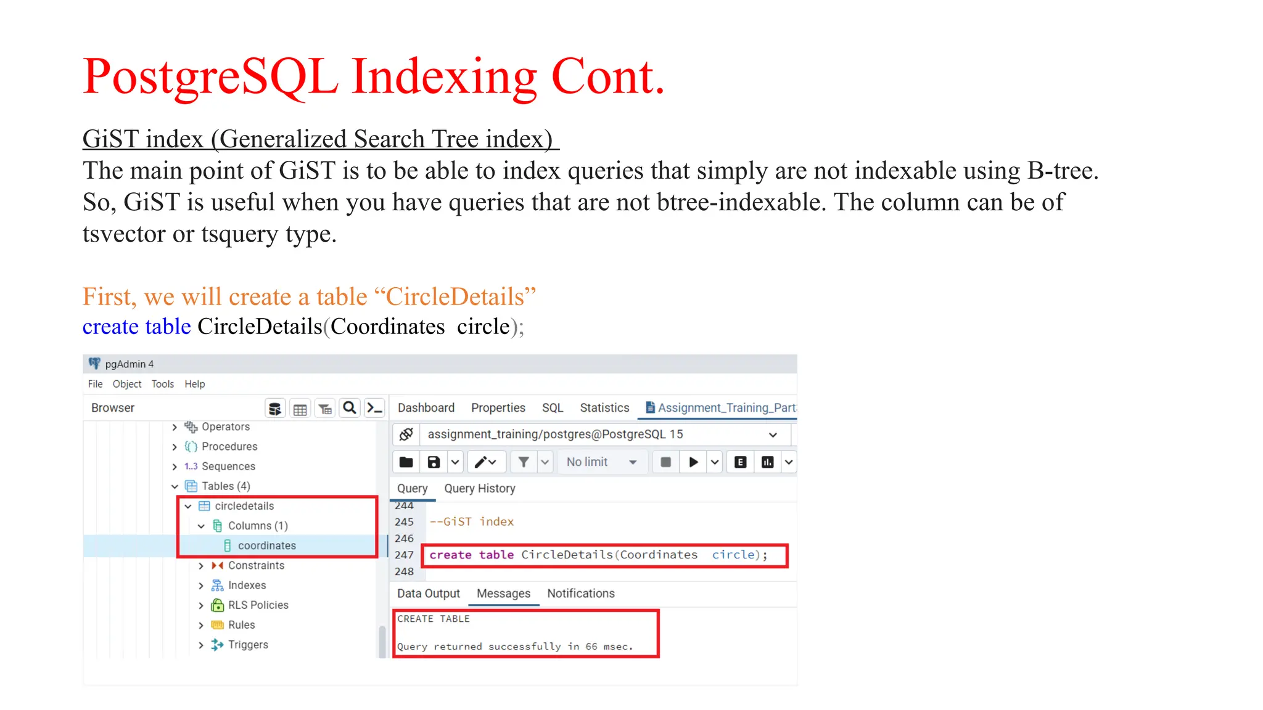This screenshot has width=1263, height=710.
Task: Open the Object menu
Action: pos(127,384)
